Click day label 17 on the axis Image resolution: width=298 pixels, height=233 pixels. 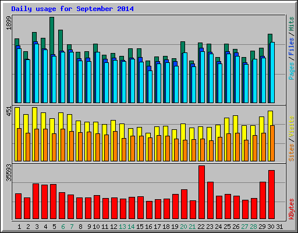click(157, 227)
